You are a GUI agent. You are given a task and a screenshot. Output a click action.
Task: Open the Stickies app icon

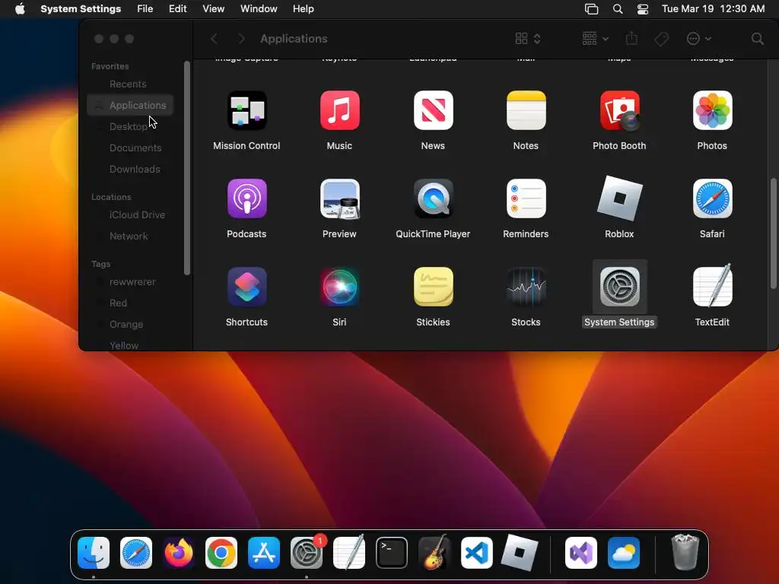pyautogui.click(x=433, y=287)
